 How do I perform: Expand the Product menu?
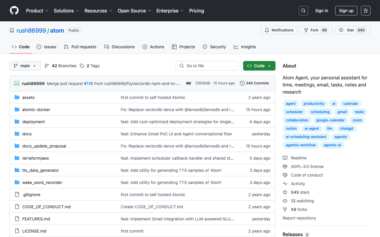[37, 11]
